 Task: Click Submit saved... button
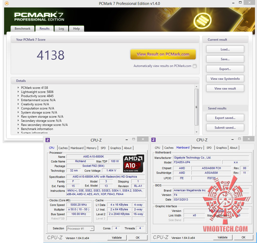[225, 128]
